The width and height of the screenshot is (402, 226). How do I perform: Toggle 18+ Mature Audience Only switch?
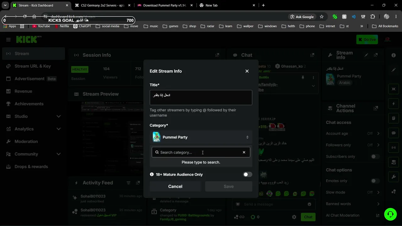click(x=247, y=175)
